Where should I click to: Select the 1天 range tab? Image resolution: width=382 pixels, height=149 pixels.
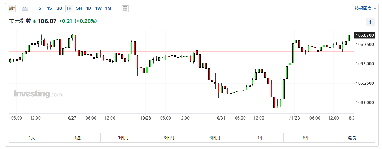[32, 138]
